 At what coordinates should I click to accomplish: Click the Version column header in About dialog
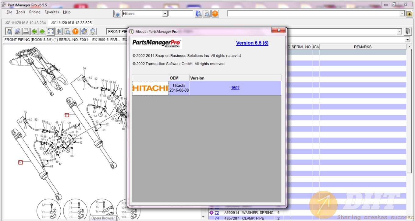tap(235, 78)
